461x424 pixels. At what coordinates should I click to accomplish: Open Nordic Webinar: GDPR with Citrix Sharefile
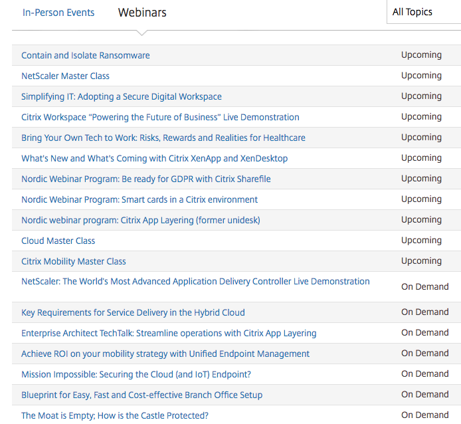click(x=146, y=179)
